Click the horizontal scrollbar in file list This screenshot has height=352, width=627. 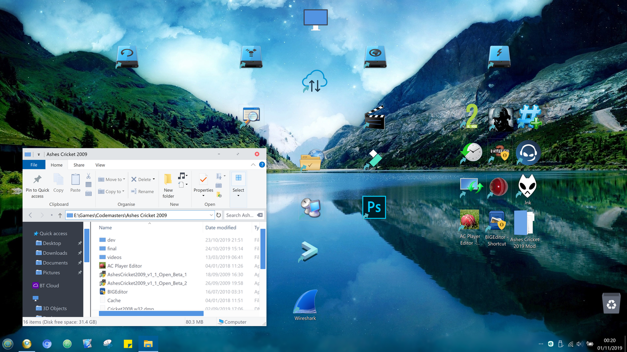[x=151, y=313]
